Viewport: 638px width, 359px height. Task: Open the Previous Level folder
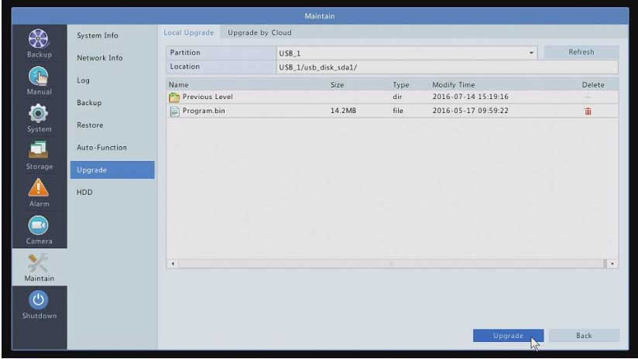coord(207,97)
